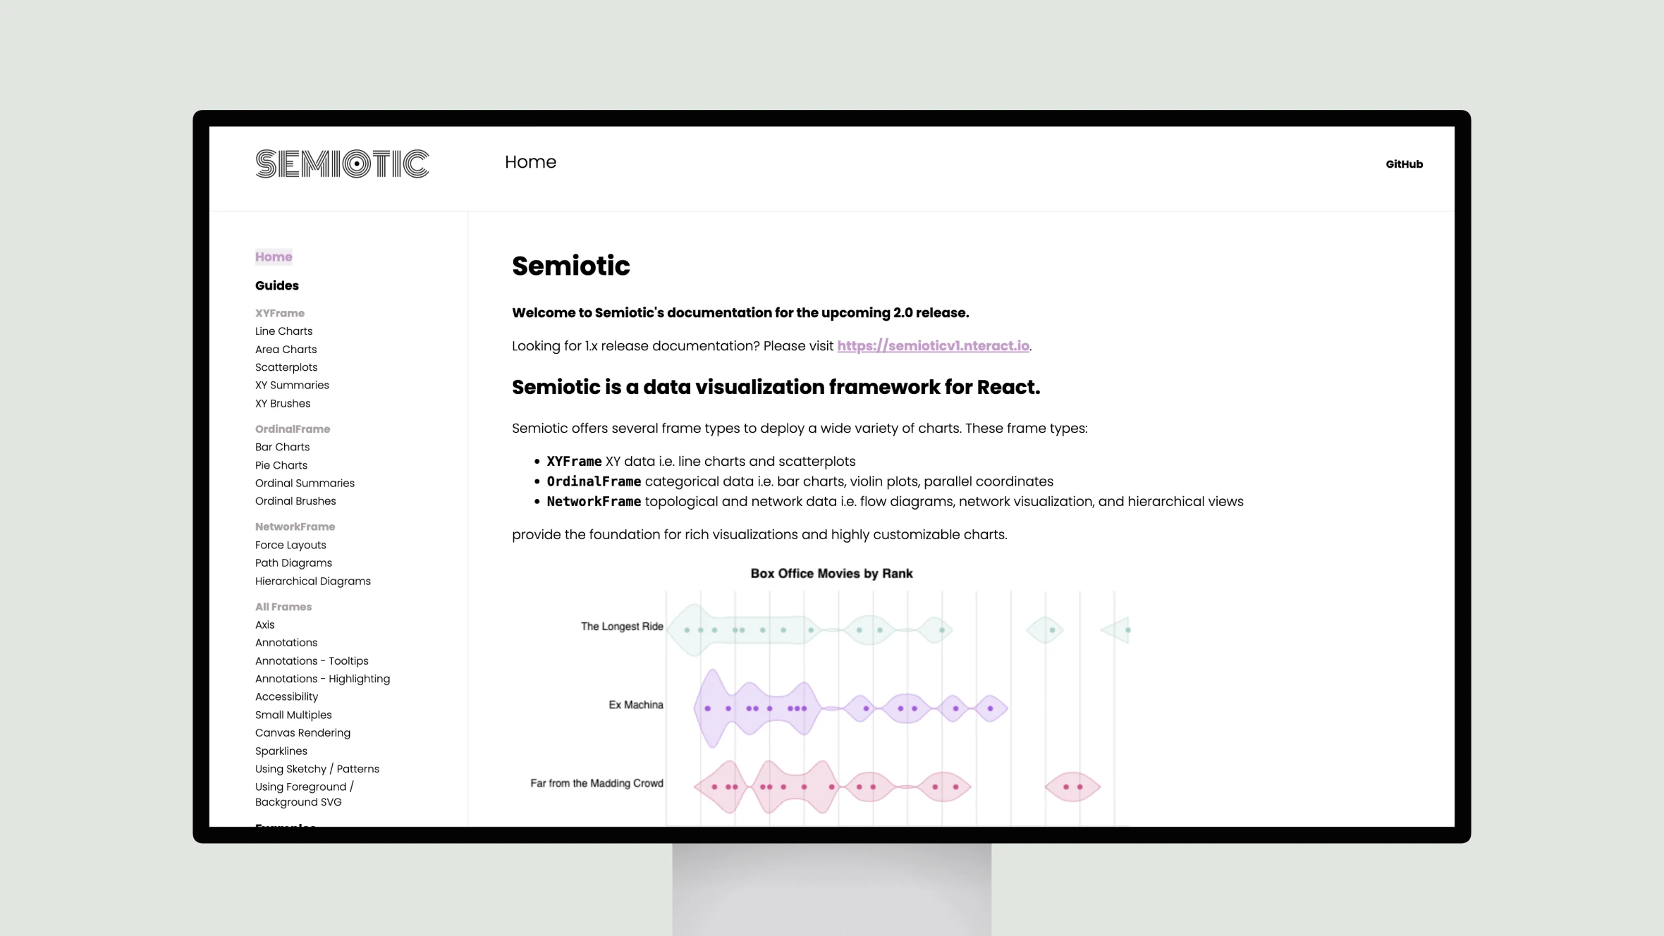This screenshot has height=936, width=1664.
Task: Visit https://semioticv1.nteract.io documentation
Action: (x=933, y=345)
